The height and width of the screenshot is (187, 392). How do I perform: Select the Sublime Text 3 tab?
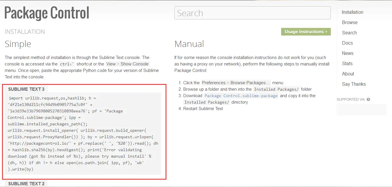pyautogui.click(x=26, y=89)
